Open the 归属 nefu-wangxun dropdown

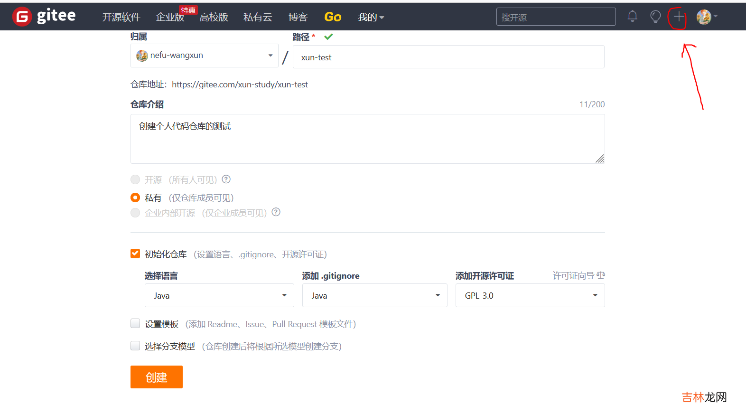point(204,56)
